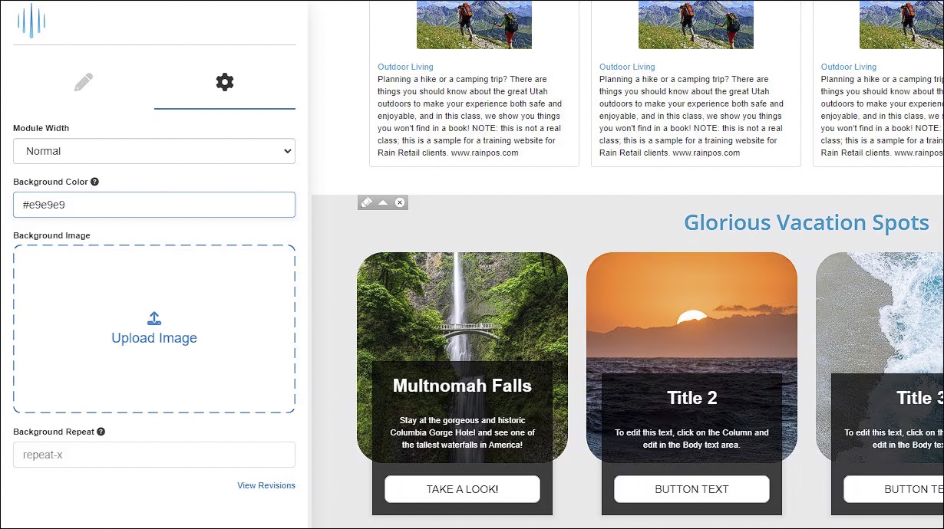Viewport: 944px width, 529px height.
Task: Move the module up with the arrow icon
Action: [x=383, y=202]
